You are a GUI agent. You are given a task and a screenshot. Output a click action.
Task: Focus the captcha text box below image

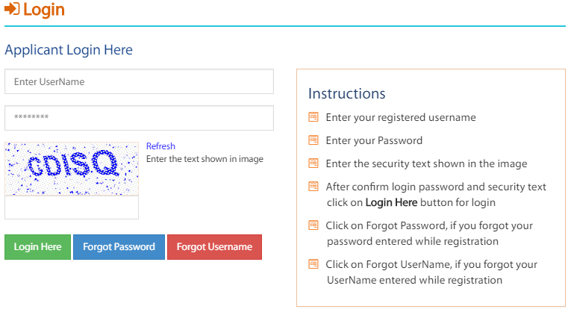(x=72, y=208)
